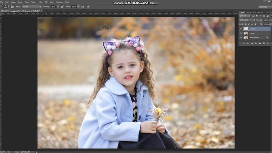The height and width of the screenshot is (153, 272).
Task: Select Background layer thumbnail
Action: (x=246, y=37)
